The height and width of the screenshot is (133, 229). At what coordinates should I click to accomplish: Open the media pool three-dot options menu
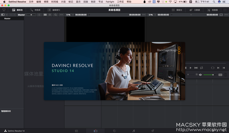pos(61,15)
